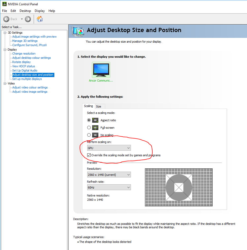The width and height of the screenshot is (247, 250).
Task: Open Adjust desktop colour settings
Action: pyautogui.click(x=32, y=58)
